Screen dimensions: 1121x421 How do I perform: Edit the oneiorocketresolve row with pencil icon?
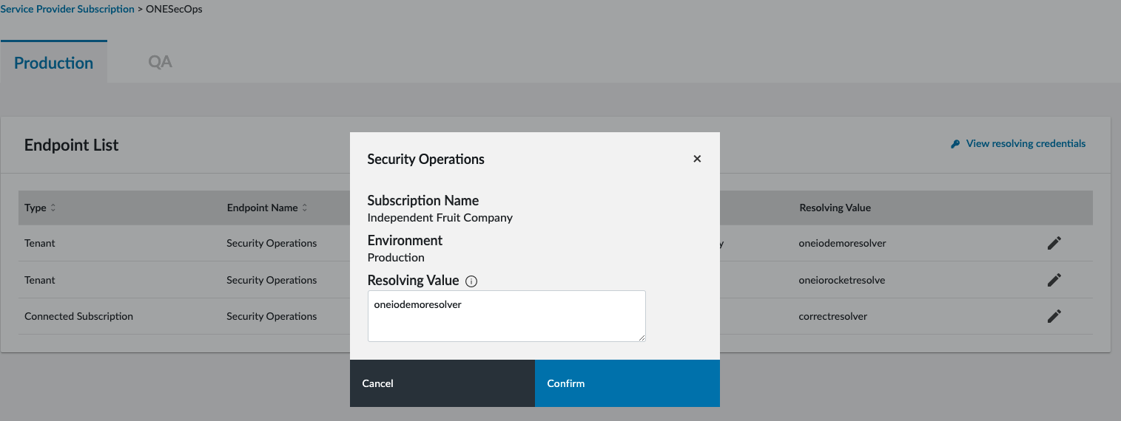pyautogui.click(x=1054, y=280)
